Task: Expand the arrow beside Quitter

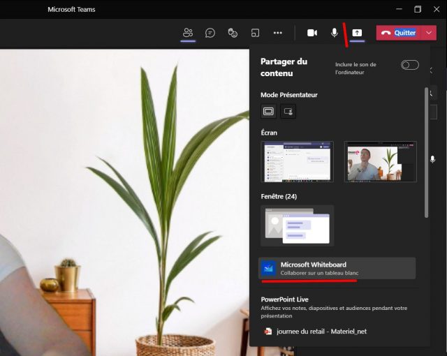Action: [429, 33]
